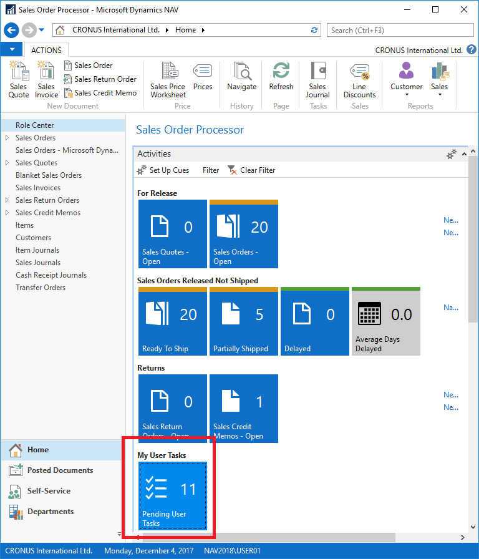Open the Partially Shipped orders tile

[244, 321]
